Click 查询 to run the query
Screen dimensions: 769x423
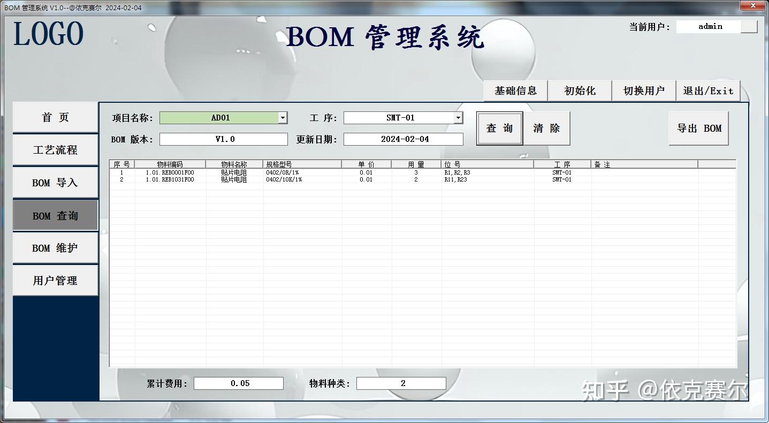[499, 128]
